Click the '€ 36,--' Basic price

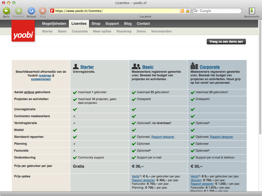pos(138,166)
